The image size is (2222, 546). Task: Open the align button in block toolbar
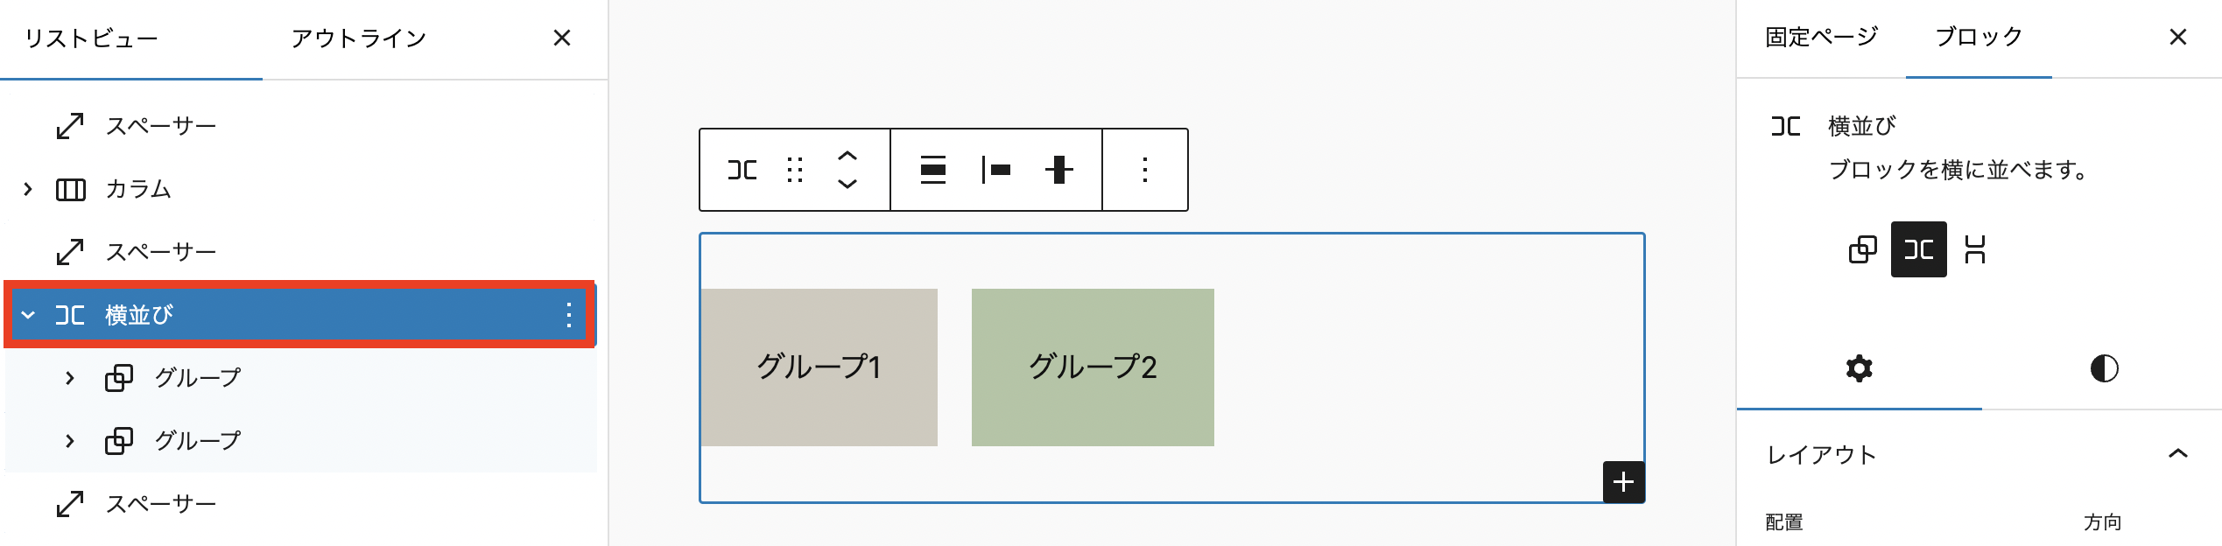click(933, 170)
